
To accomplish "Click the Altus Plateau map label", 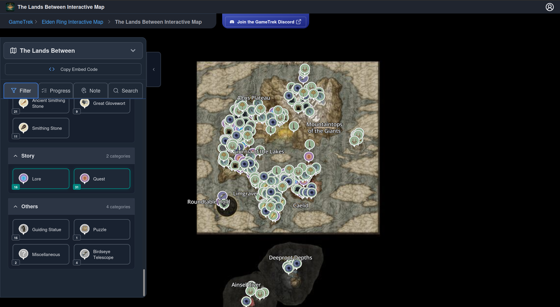I will [x=253, y=98].
